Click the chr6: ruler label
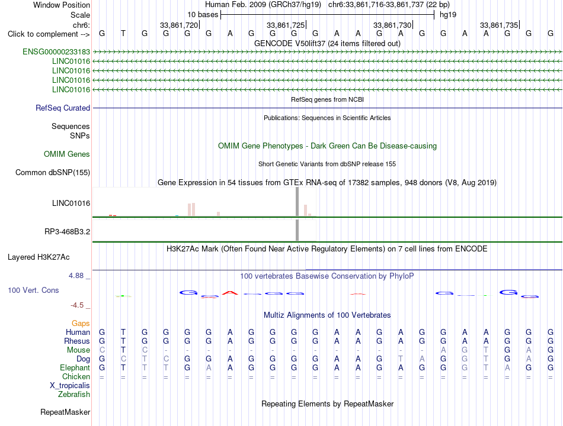The image size is (563, 426). click(x=81, y=25)
